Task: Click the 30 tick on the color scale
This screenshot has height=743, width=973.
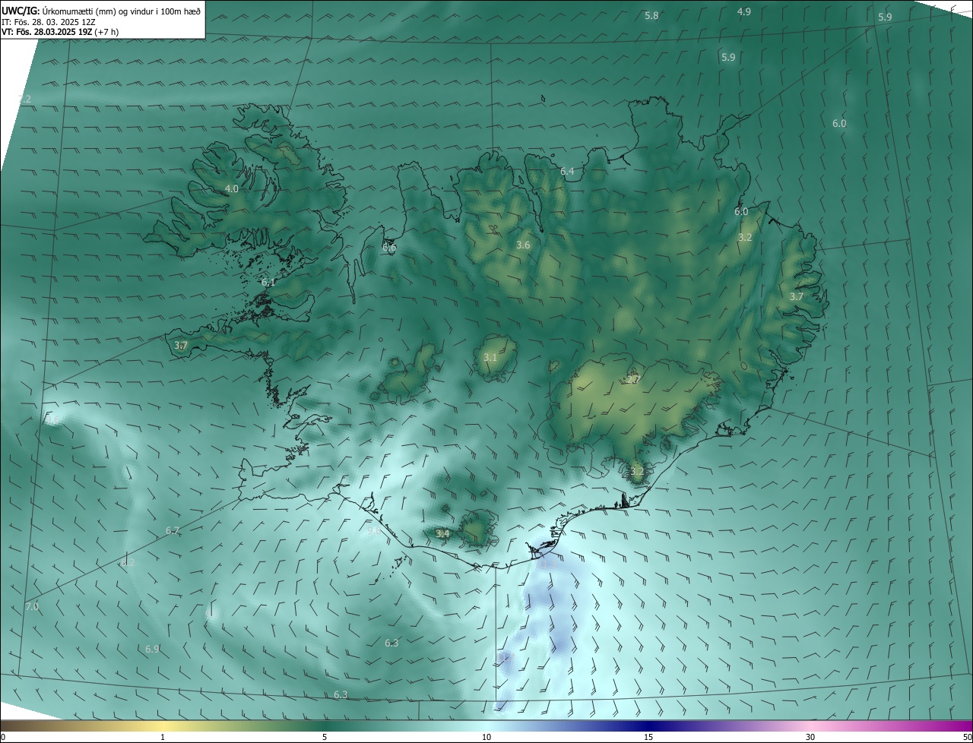Action: (810, 737)
